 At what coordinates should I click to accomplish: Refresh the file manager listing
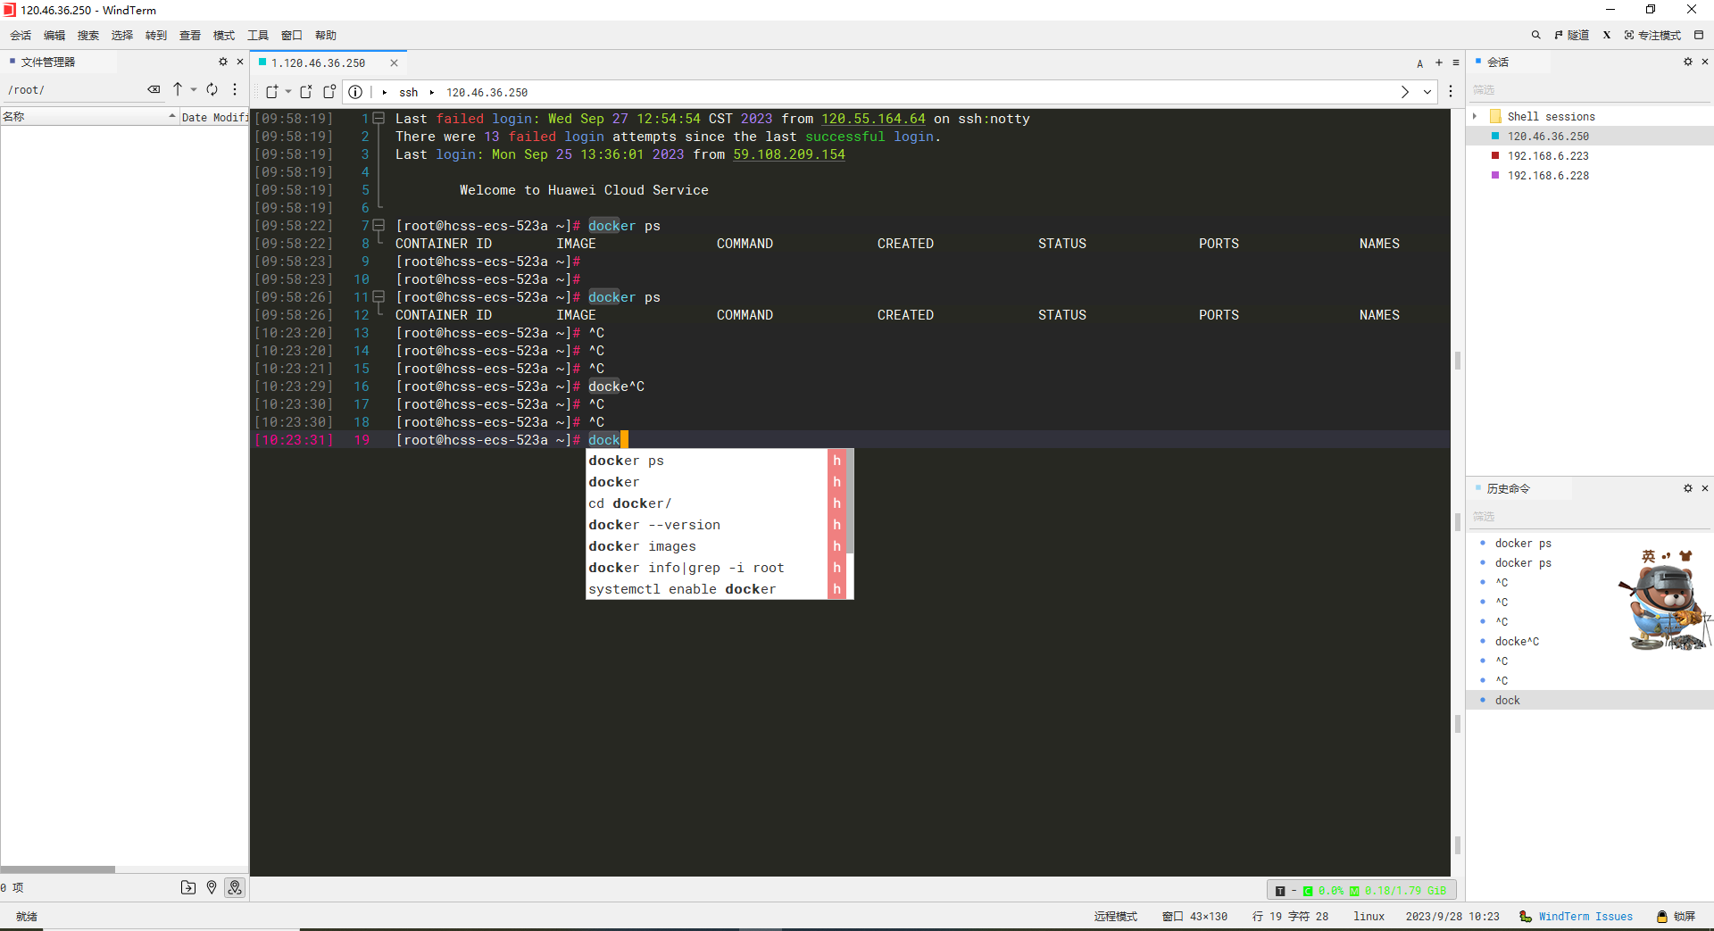(212, 89)
